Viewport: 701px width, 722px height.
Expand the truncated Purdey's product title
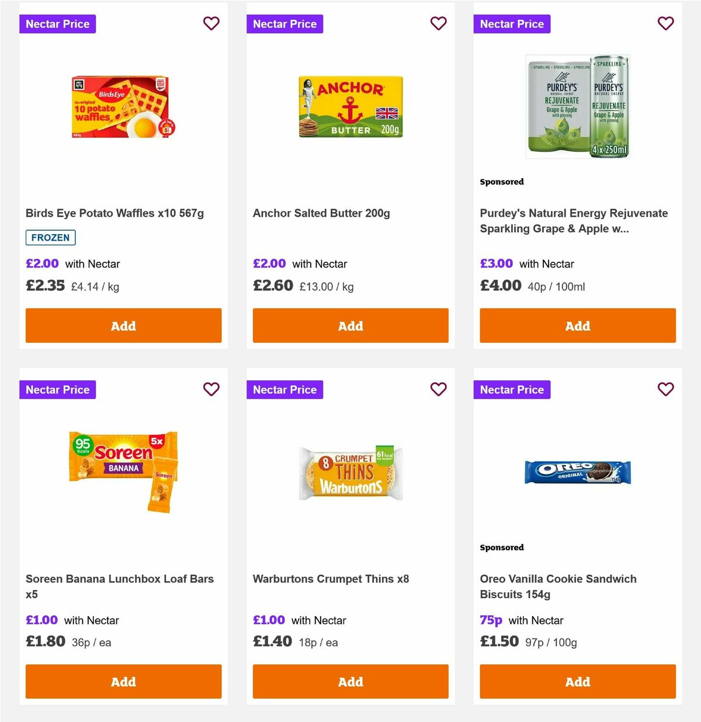[x=573, y=221]
